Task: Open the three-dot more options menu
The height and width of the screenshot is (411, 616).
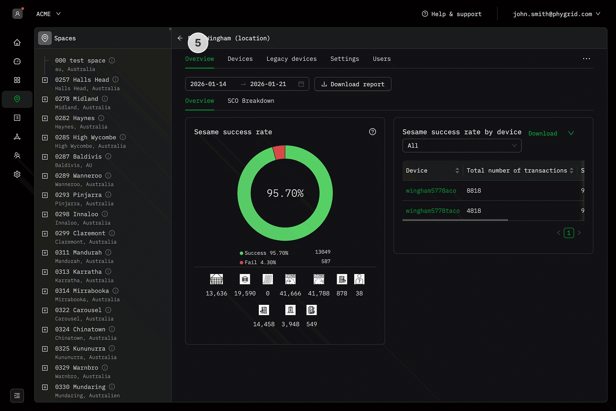Action: [x=586, y=59]
